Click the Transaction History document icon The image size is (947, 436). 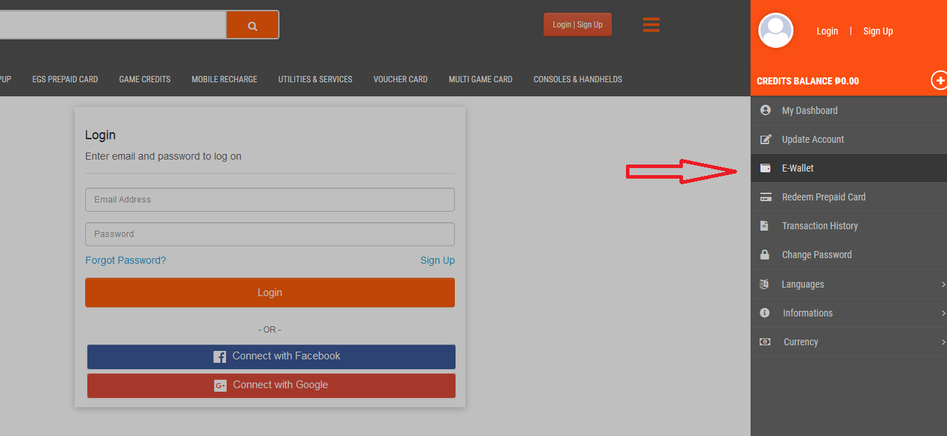click(765, 226)
